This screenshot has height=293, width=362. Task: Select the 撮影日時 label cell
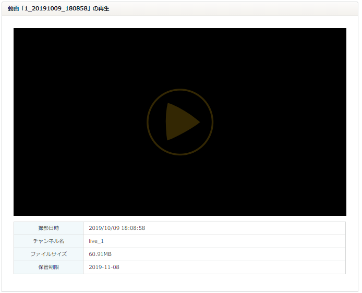(x=49, y=228)
